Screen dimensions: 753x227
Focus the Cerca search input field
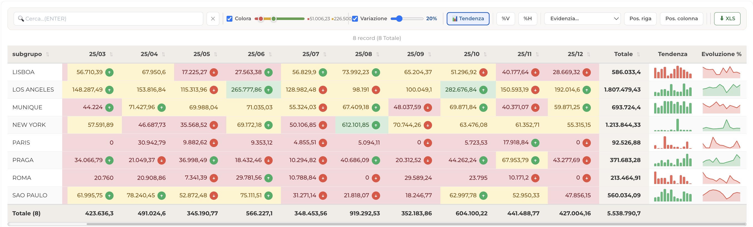click(x=108, y=19)
